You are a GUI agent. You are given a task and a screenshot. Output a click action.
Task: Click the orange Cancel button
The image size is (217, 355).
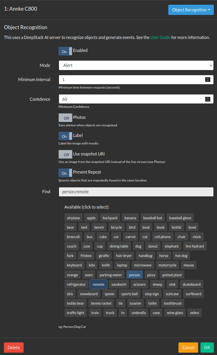tap(188, 348)
